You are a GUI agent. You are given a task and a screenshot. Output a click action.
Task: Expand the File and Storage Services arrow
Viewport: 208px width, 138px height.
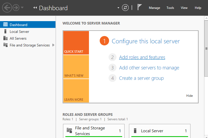pyautogui.click(x=53, y=45)
